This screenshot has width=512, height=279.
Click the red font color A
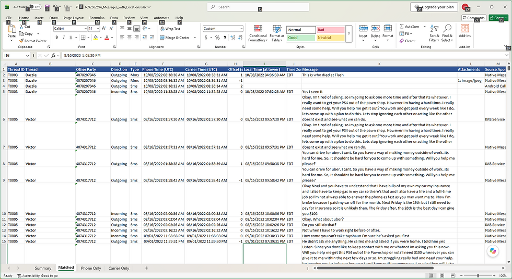coord(107,38)
